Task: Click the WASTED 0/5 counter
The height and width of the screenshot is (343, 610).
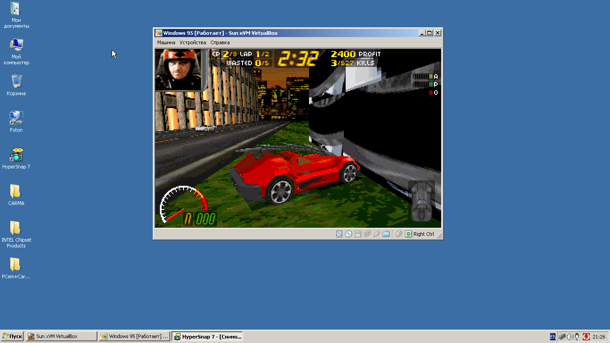Action: pyautogui.click(x=248, y=63)
